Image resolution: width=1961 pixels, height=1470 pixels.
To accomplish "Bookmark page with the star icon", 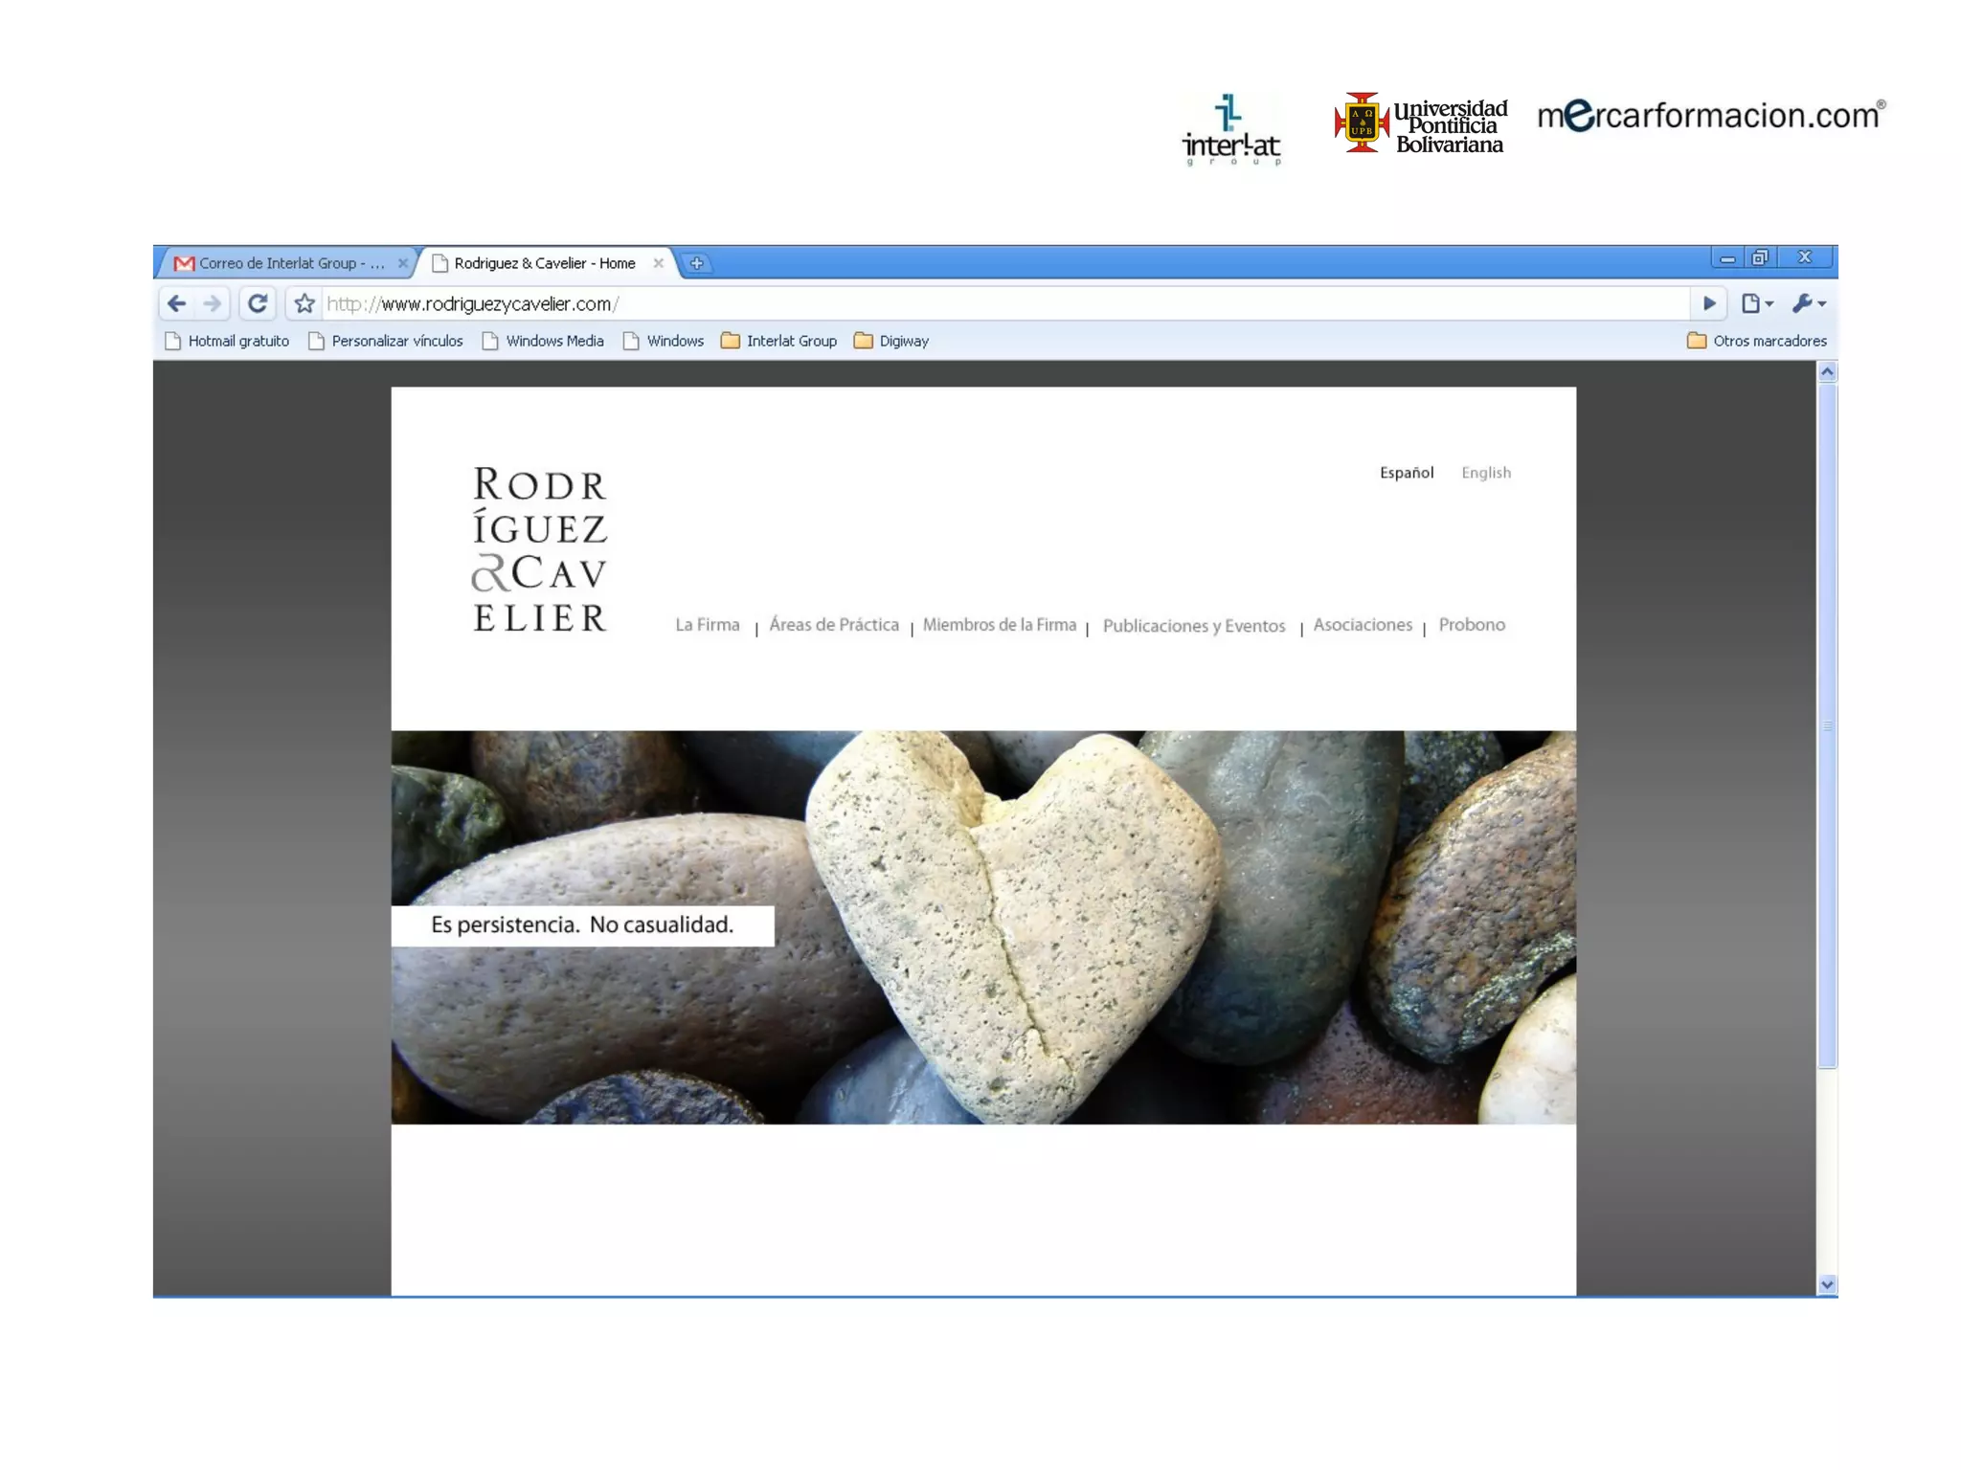I will (304, 304).
